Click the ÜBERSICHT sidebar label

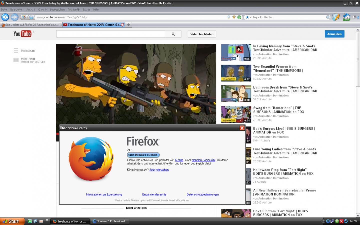click(28, 51)
